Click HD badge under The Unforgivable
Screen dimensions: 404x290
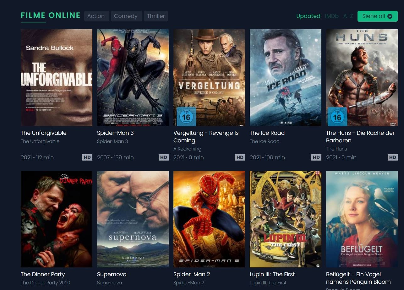click(x=87, y=157)
